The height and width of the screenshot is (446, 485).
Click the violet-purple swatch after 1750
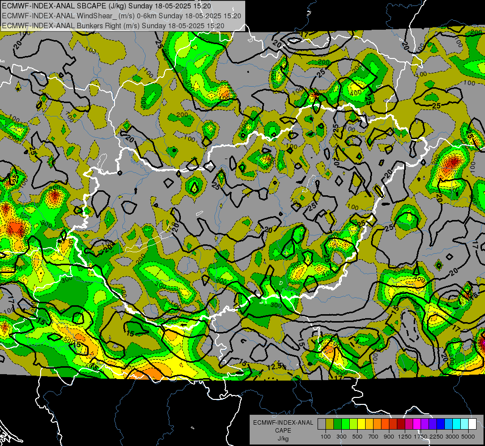tap(425, 424)
